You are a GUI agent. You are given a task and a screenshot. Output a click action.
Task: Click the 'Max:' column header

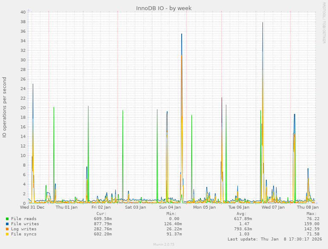(312, 214)
